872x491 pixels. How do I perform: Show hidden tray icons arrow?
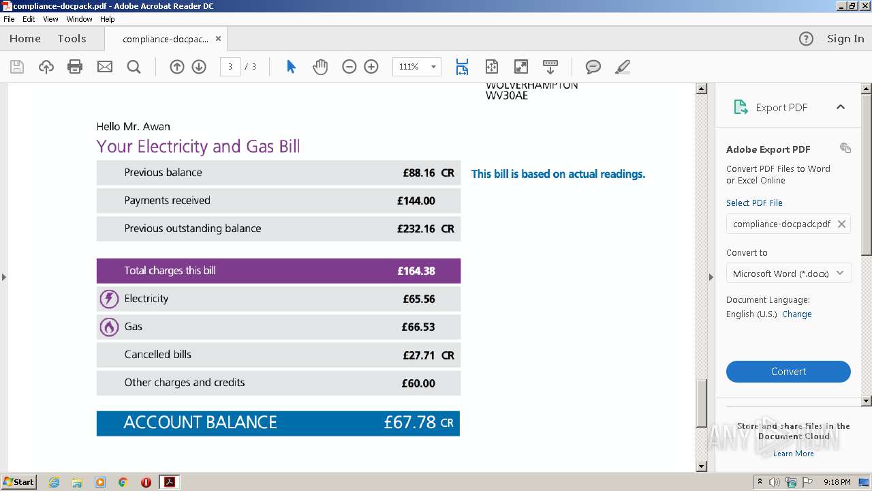tap(760, 482)
